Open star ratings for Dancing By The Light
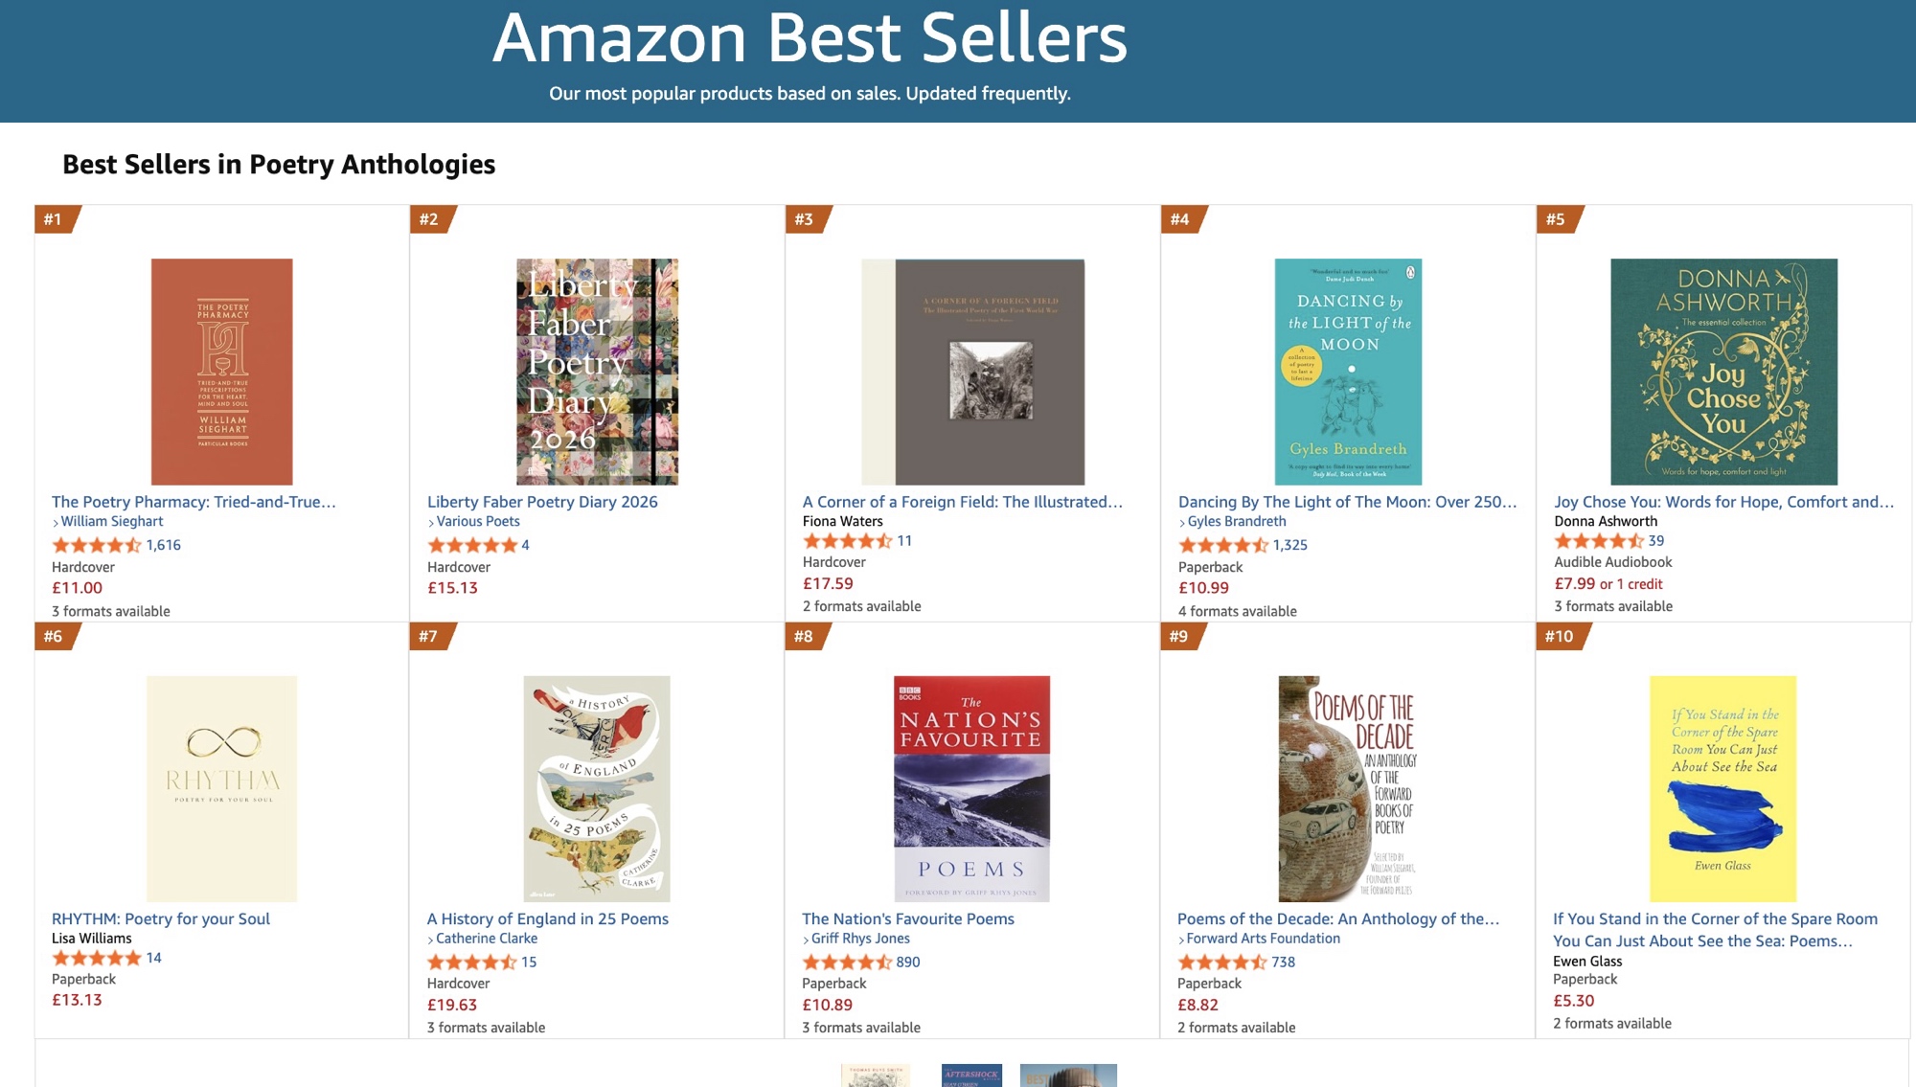The width and height of the screenshot is (1916, 1087). point(1222,545)
